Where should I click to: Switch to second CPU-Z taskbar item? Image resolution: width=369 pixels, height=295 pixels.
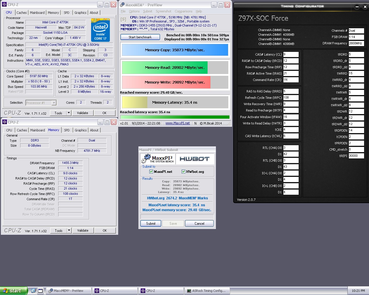pyautogui.click(x=161, y=291)
